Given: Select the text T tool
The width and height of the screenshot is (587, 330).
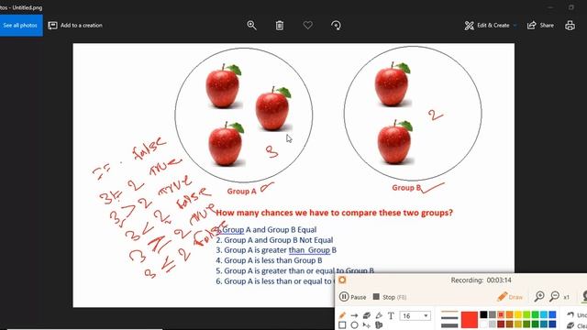Looking at the screenshot, I should tap(391, 315).
